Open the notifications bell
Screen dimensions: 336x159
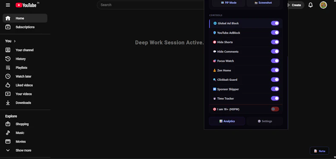310,5
